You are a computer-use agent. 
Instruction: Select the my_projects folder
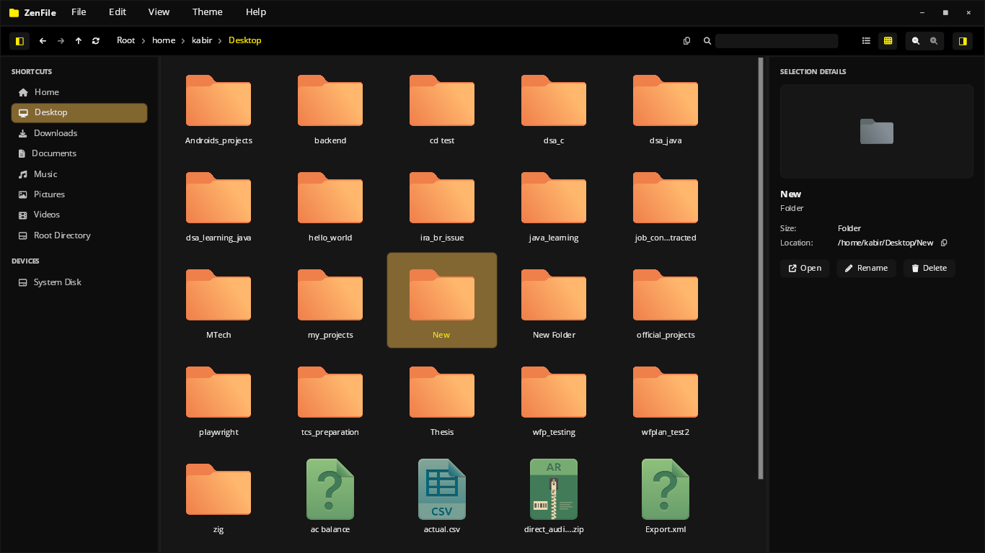tap(330, 300)
